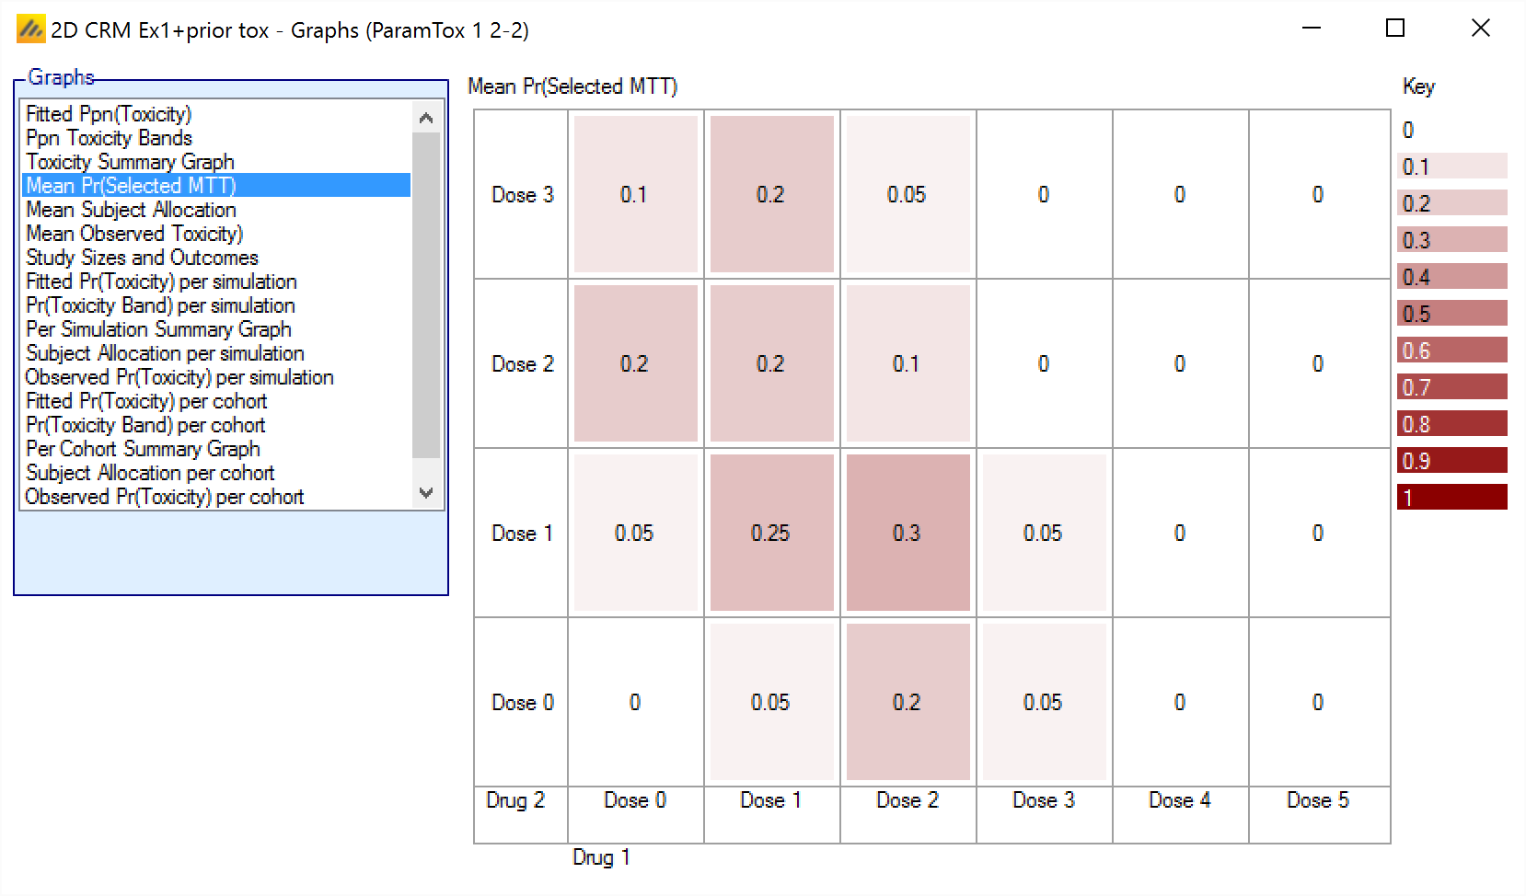1526x896 pixels.
Task: Minimize the Graphs window
Action: tap(1312, 29)
